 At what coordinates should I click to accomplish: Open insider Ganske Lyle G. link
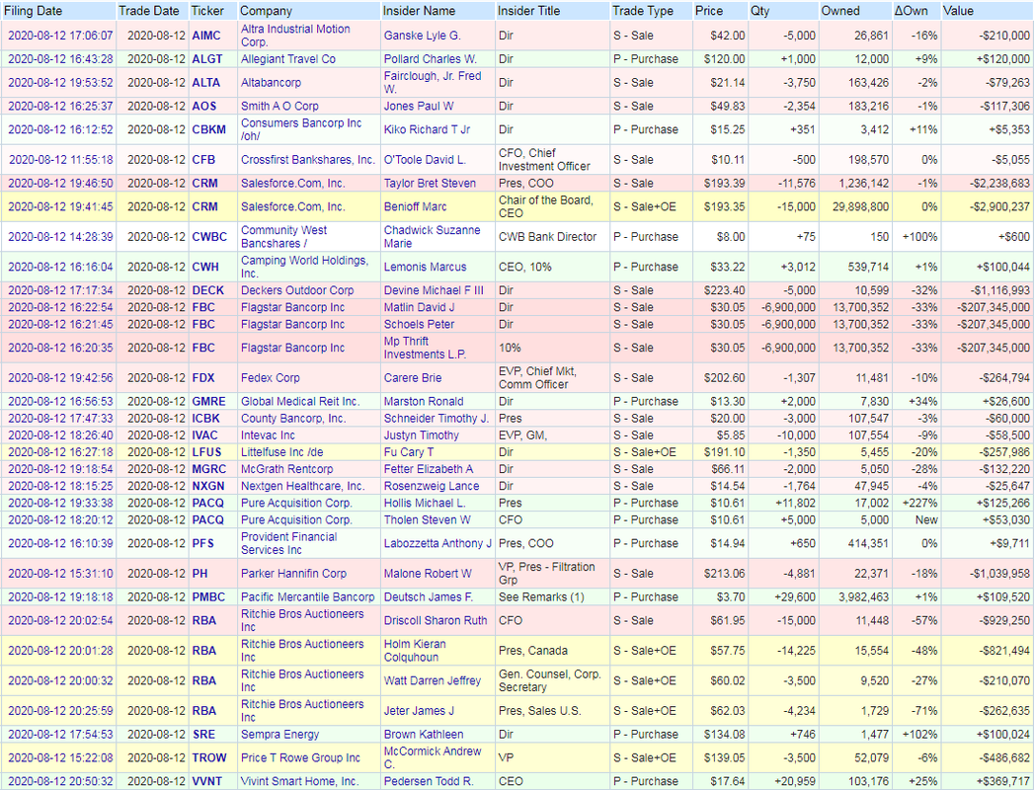click(x=423, y=36)
